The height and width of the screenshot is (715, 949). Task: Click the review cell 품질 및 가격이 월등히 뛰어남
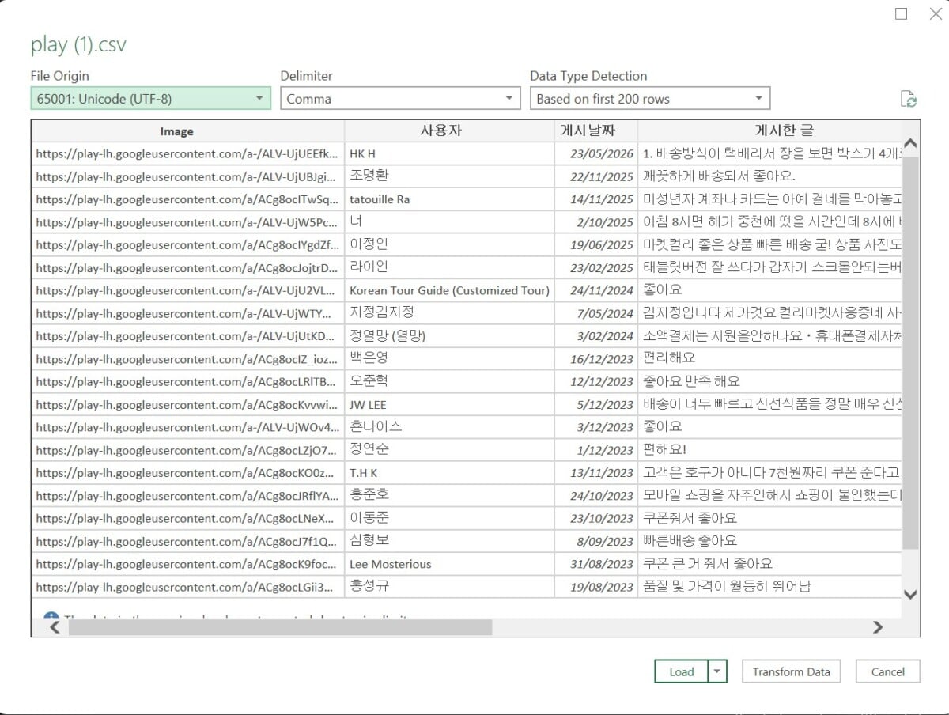coord(769,587)
